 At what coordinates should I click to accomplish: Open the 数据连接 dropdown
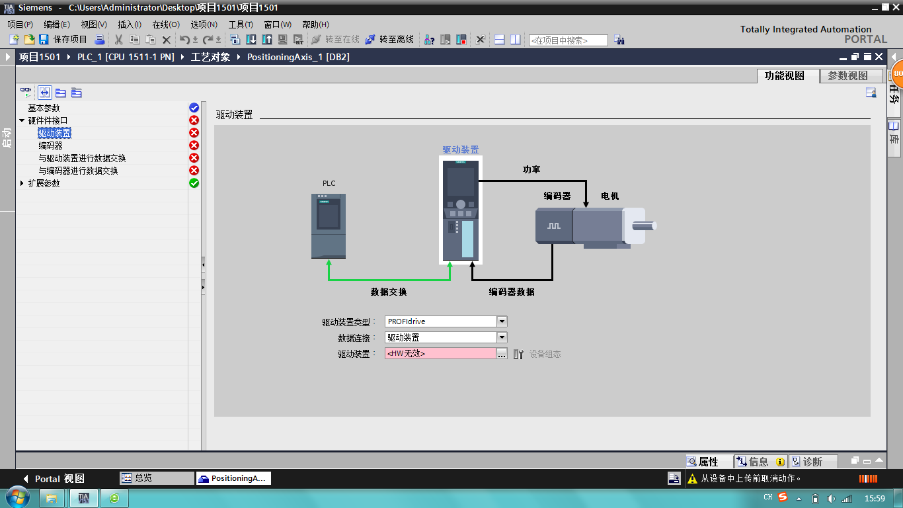click(x=502, y=337)
